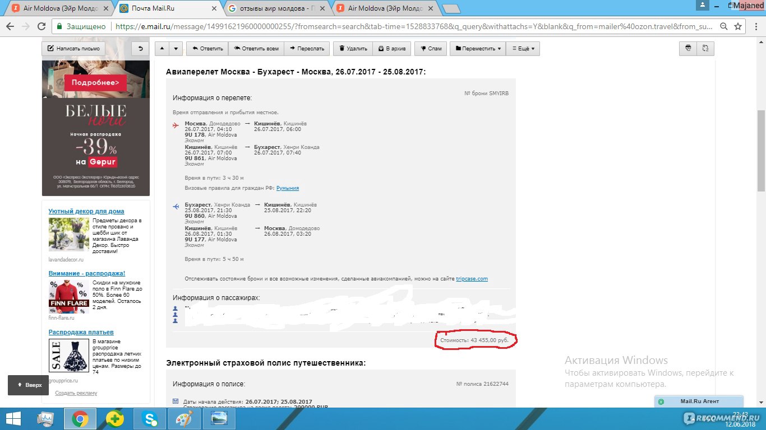Click the lavender decor ad thumbnail
Viewport: 766px width, 430px height.
(x=69, y=234)
